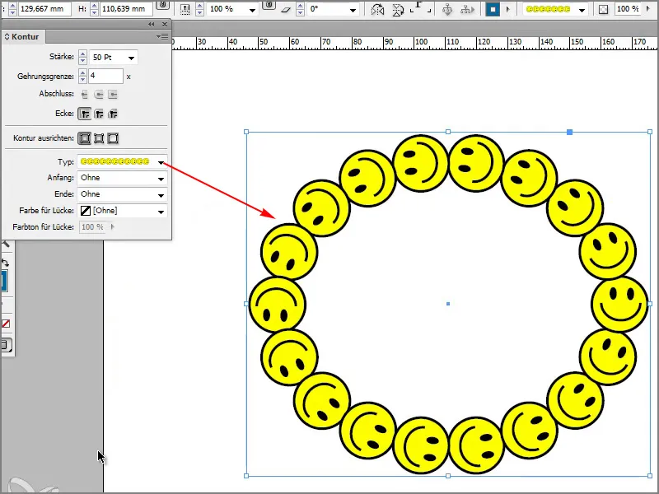This screenshot has height=494, width=659.
Task: Toggle the rounded cap option
Action: [x=100, y=93]
